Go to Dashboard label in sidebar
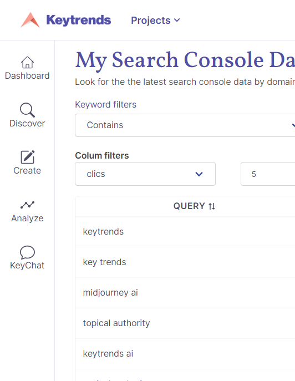The width and height of the screenshot is (295, 381). (x=27, y=76)
